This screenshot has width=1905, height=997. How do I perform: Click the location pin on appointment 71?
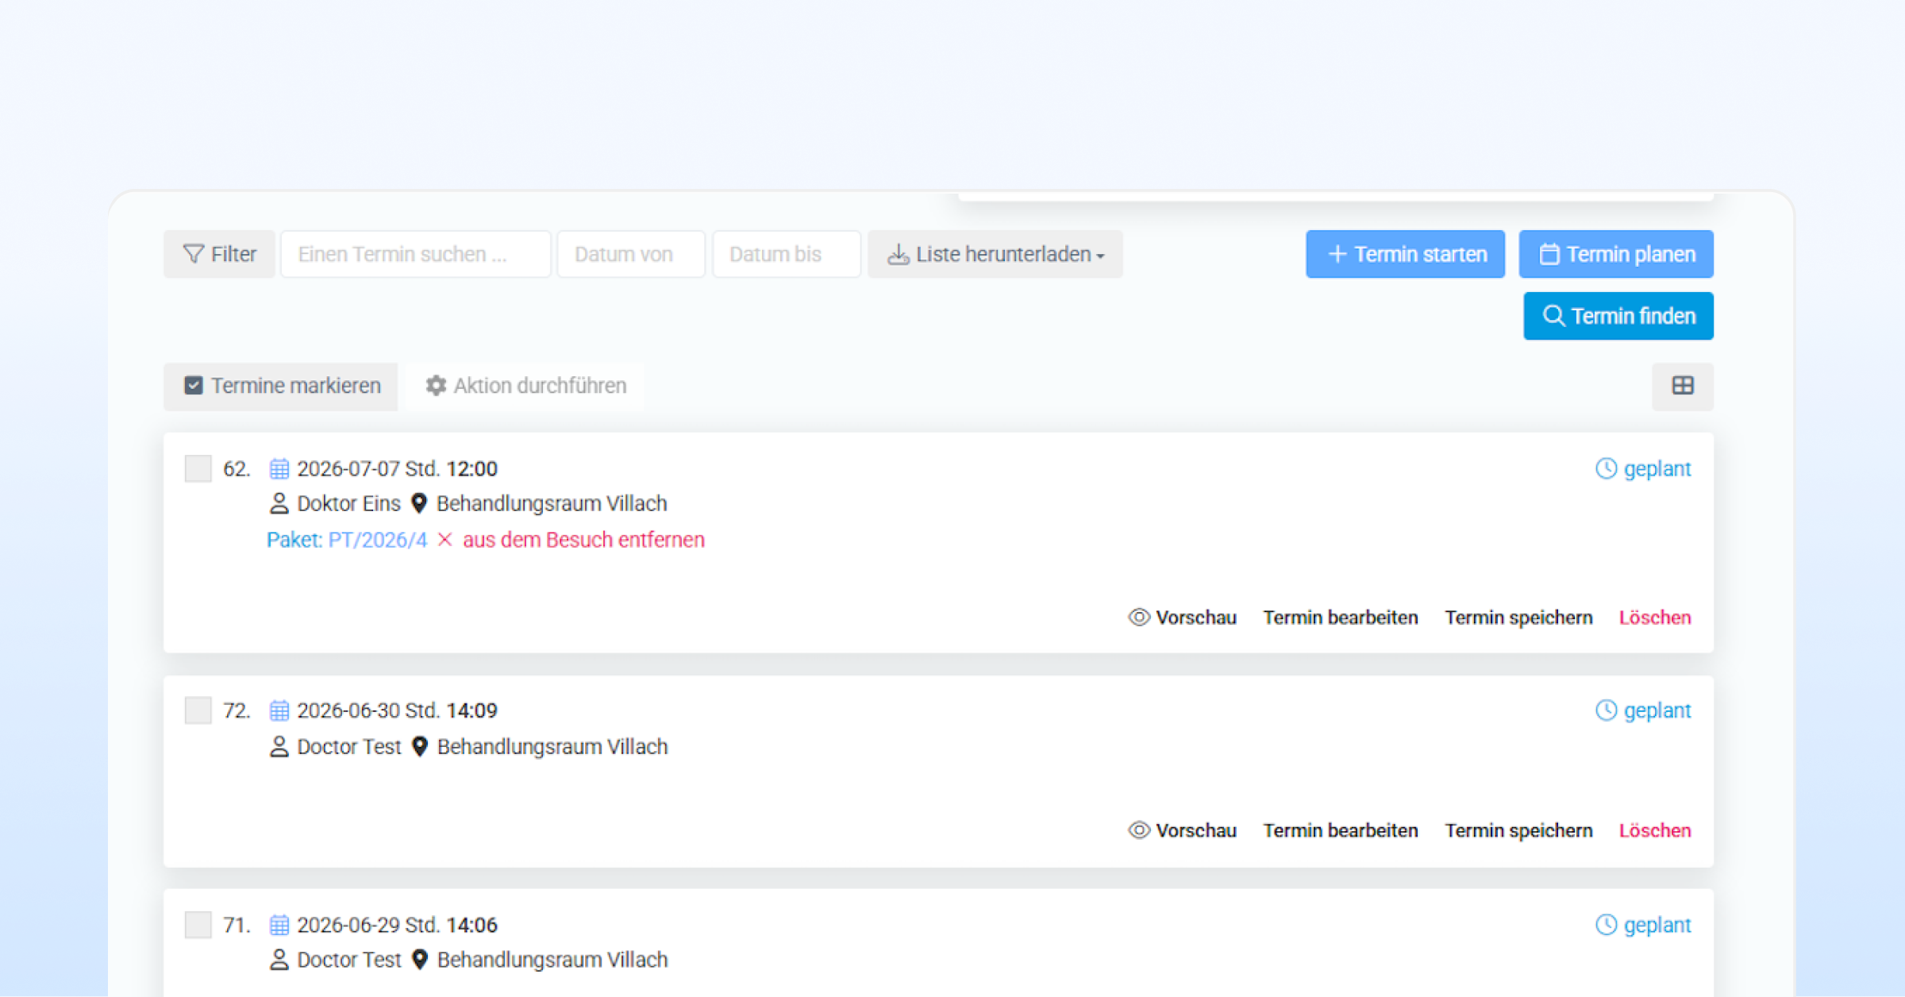click(x=420, y=960)
